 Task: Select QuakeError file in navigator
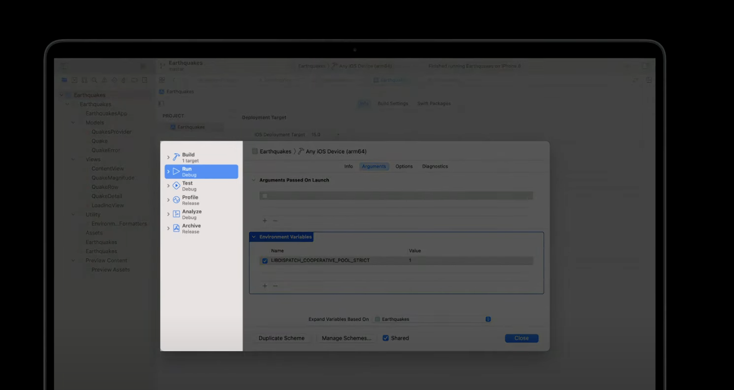click(106, 150)
